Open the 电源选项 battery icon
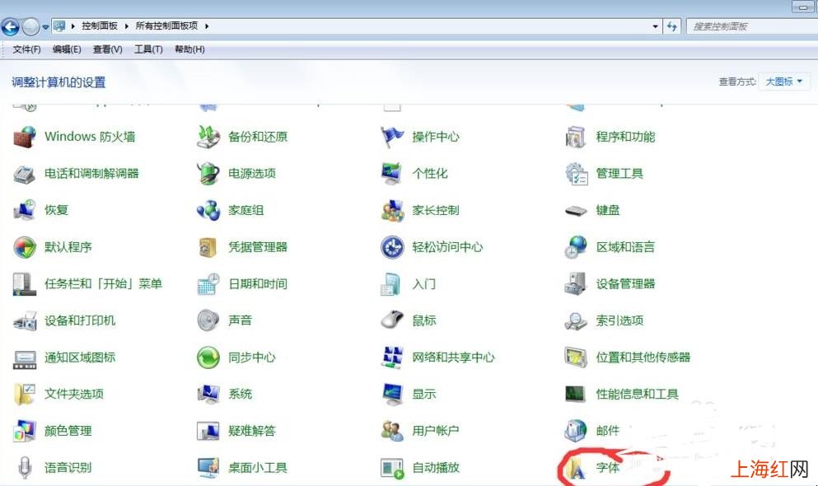818x486 pixels. point(208,174)
